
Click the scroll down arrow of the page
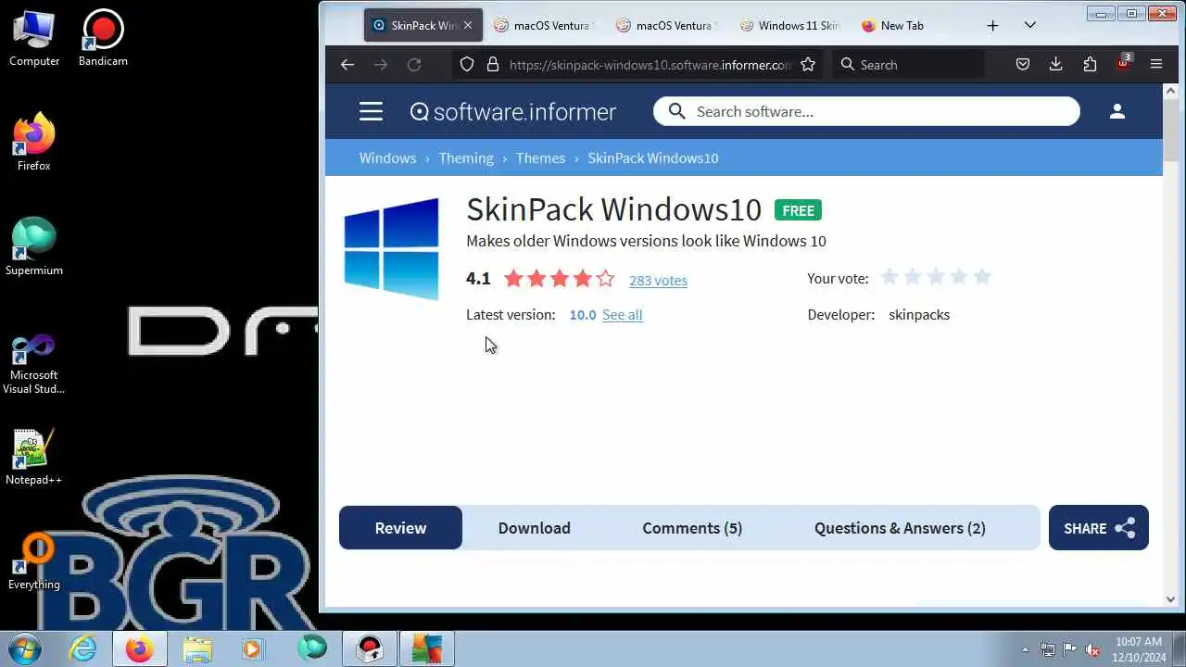(1170, 599)
